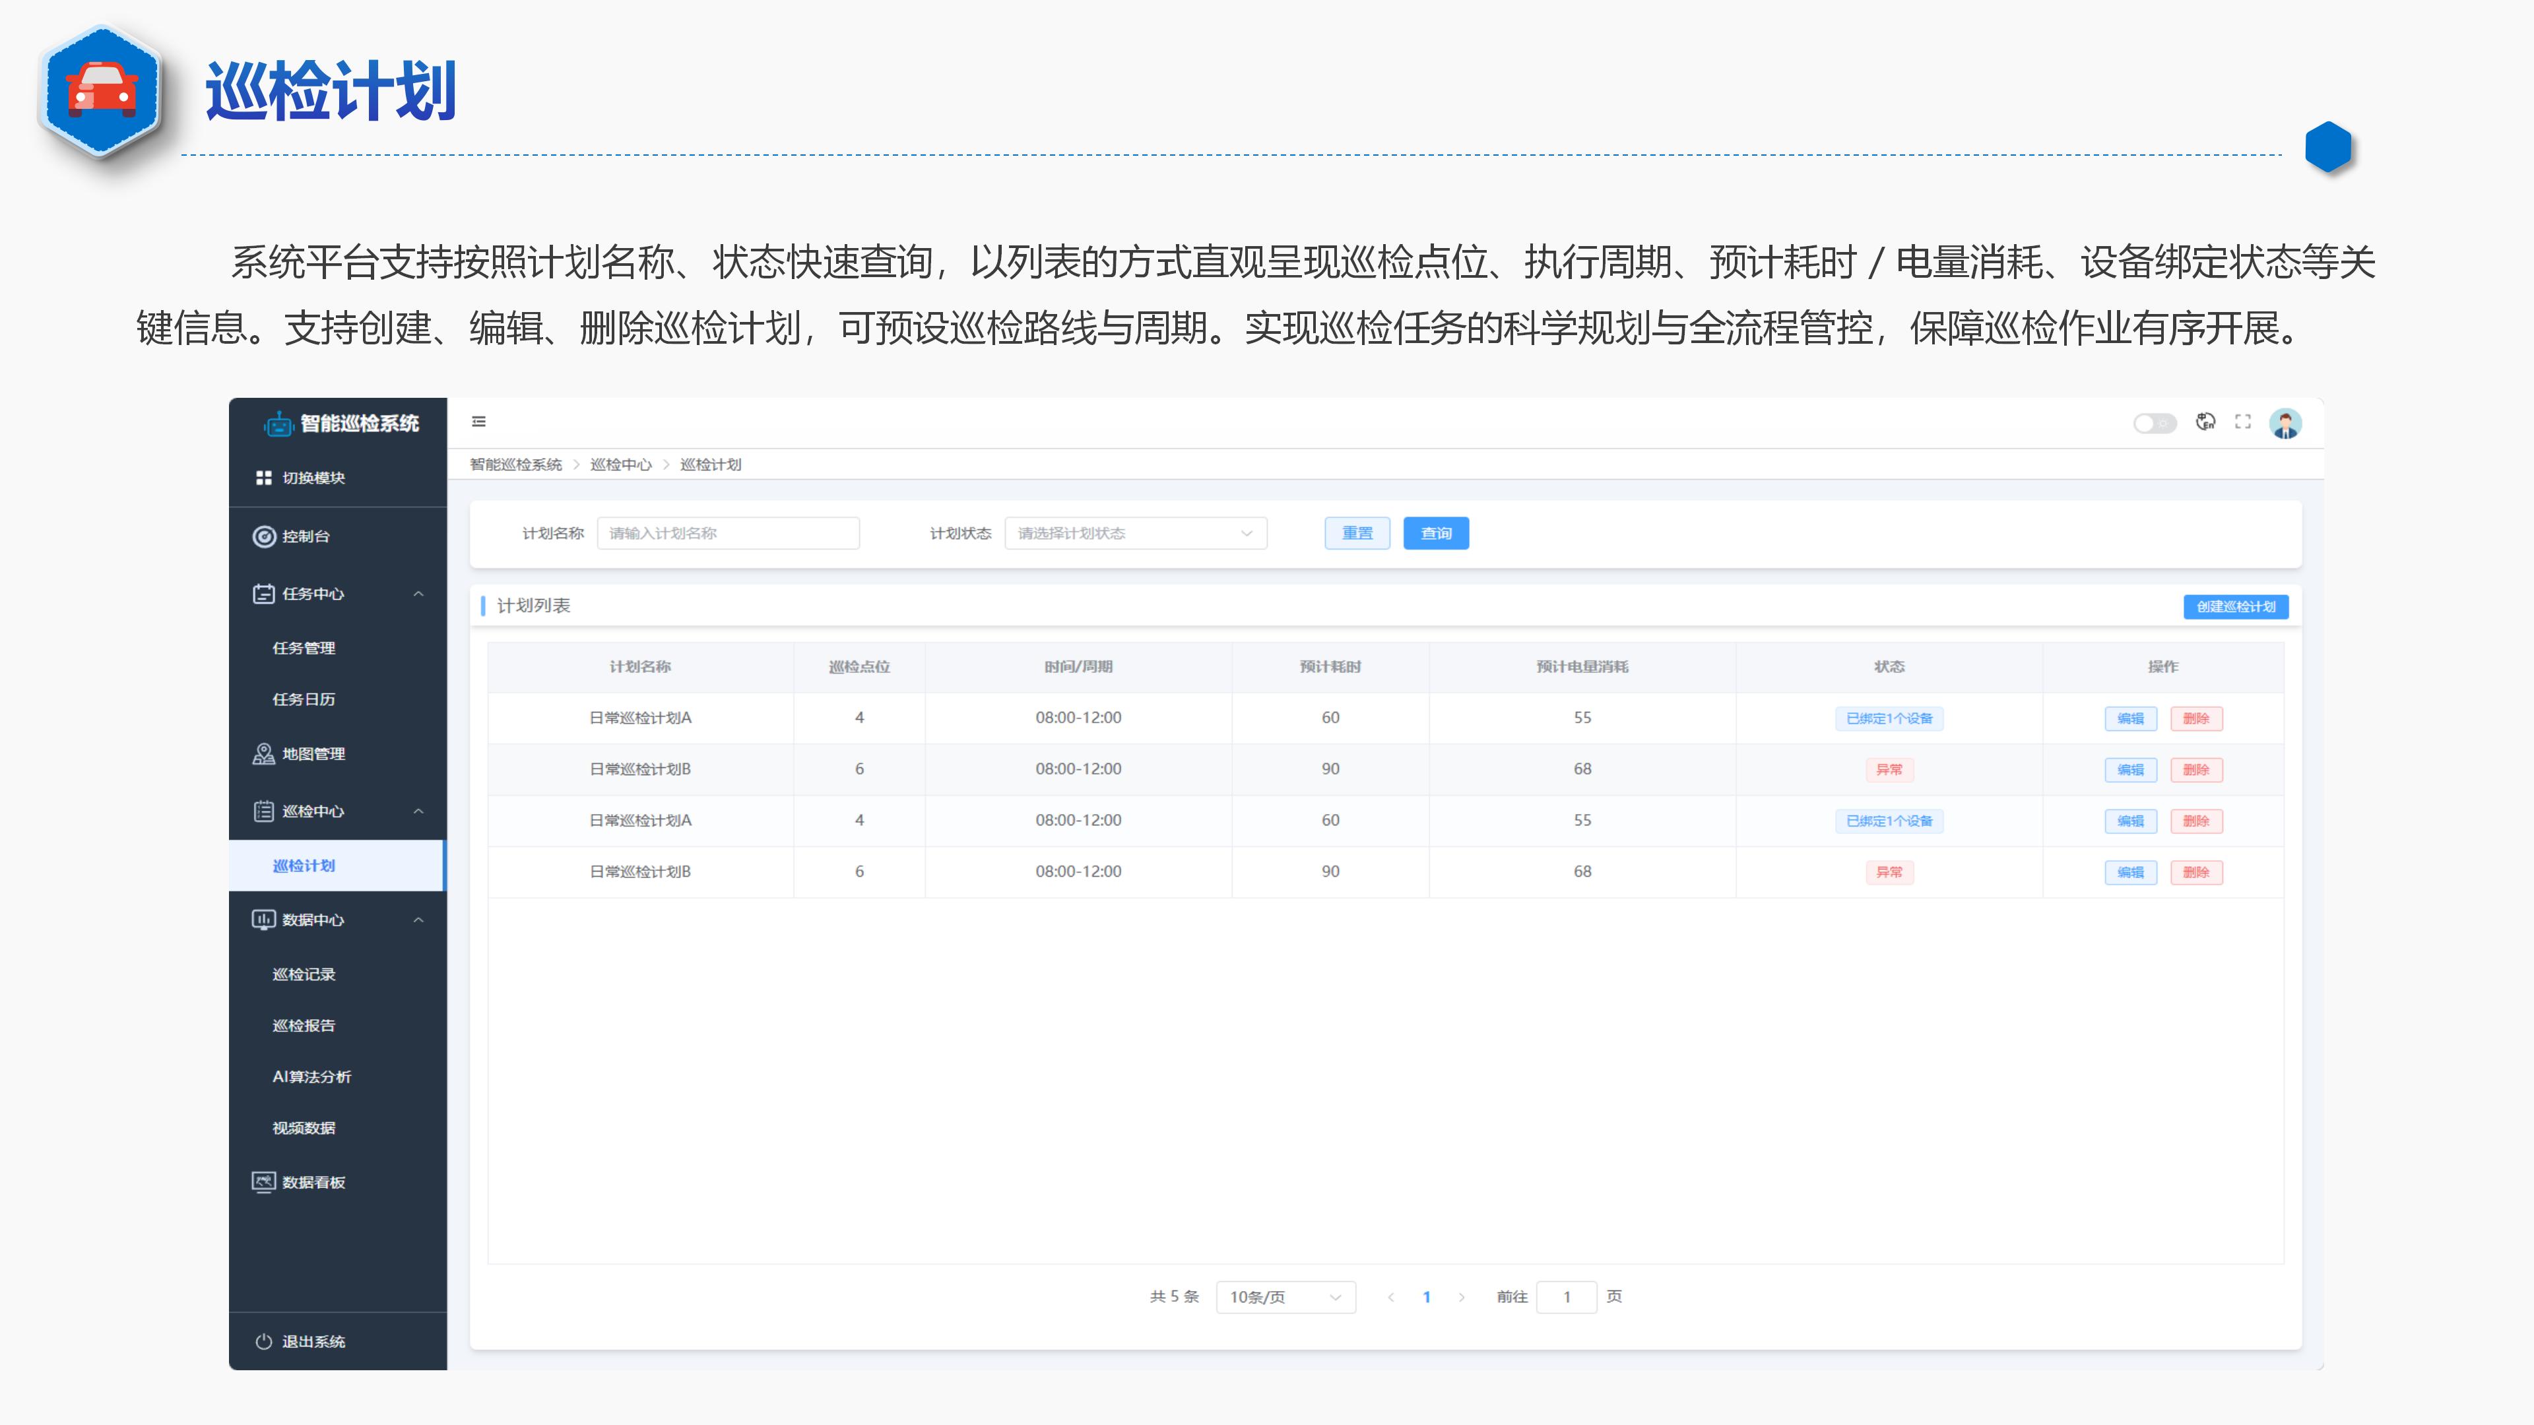The image size is (2534, 1425).
Task: Click the 巡检点位 column header
Action: 859,667
